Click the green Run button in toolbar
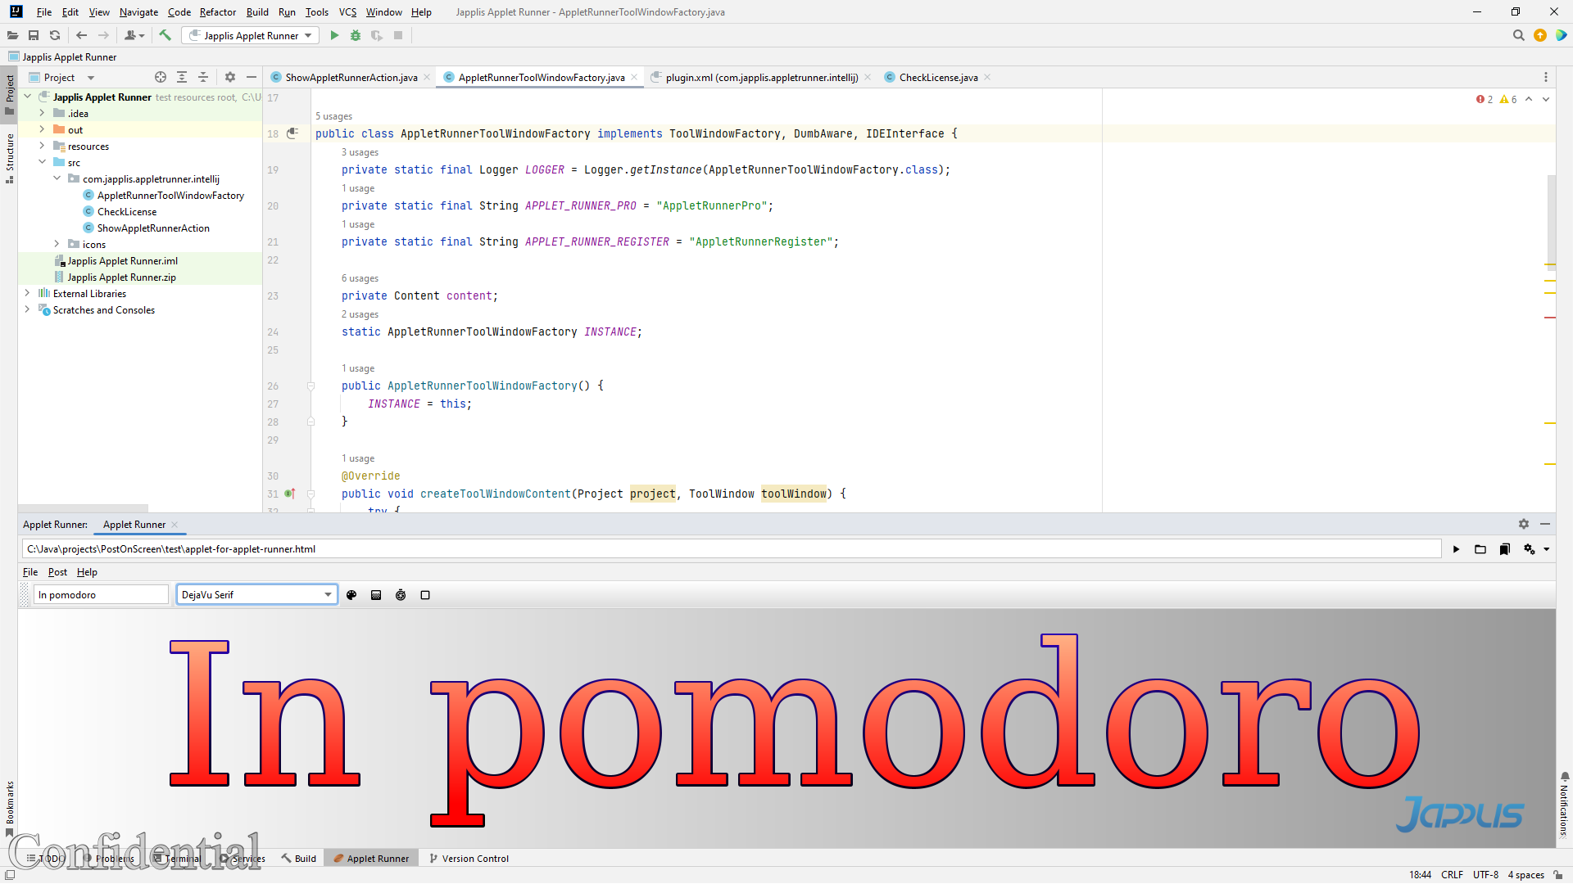This screenshot has width=1573, height=884. coord(334,35)
